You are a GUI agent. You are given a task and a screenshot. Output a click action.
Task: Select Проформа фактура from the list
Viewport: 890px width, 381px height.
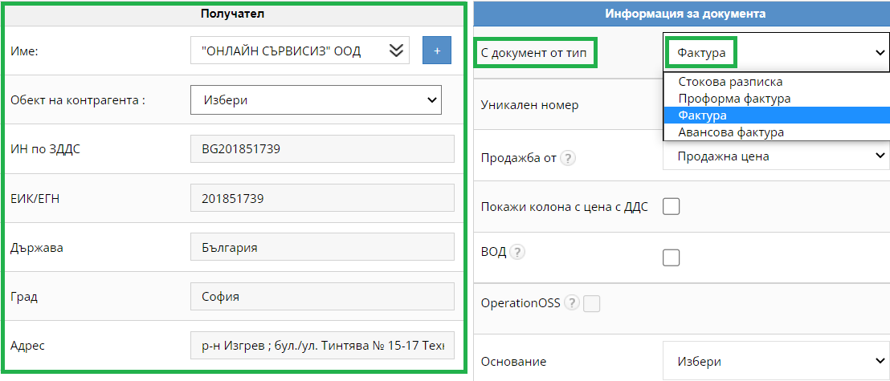coord(776,99)
